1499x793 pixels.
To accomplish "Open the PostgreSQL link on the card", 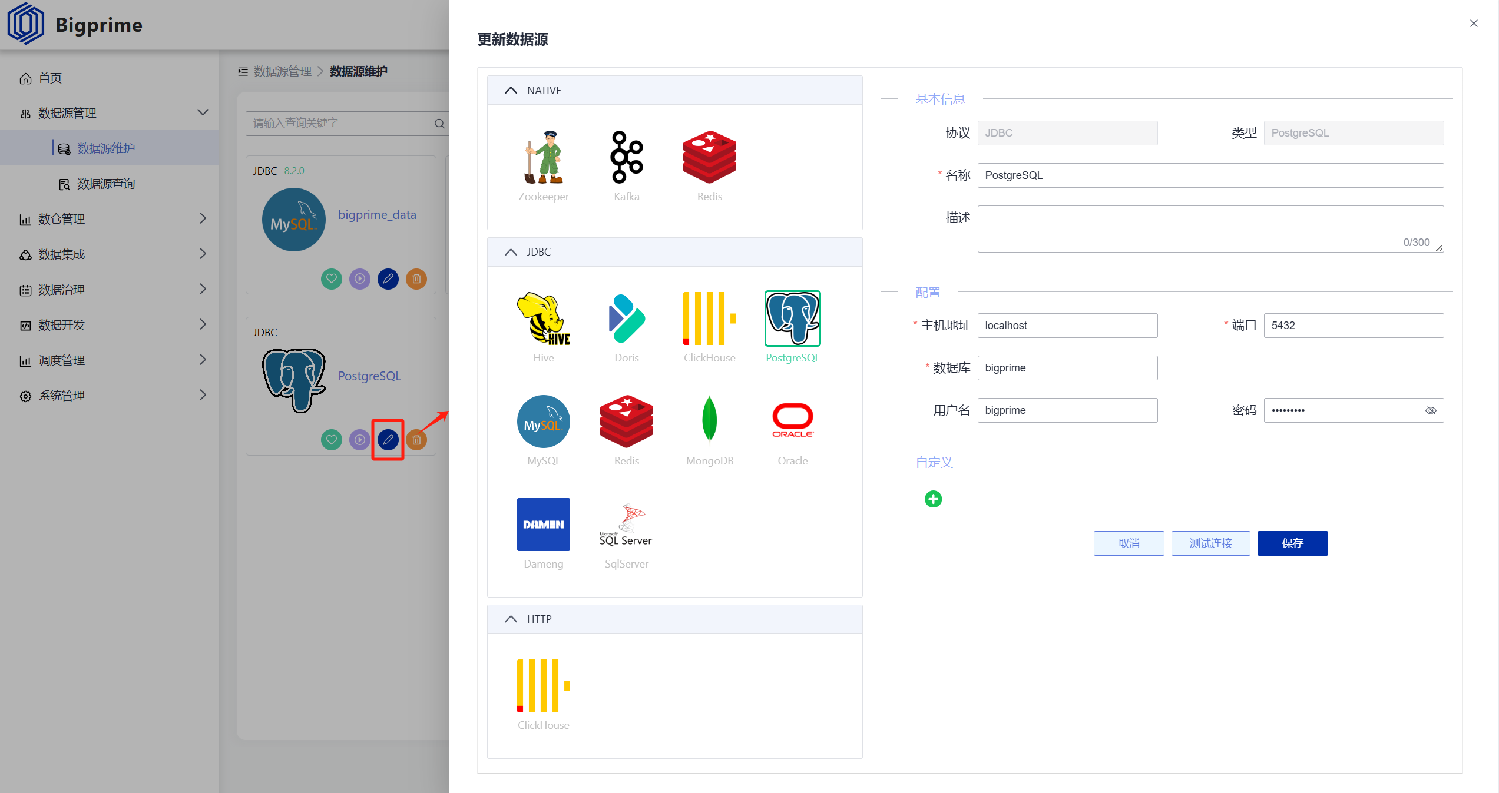I will coord(369,376).
